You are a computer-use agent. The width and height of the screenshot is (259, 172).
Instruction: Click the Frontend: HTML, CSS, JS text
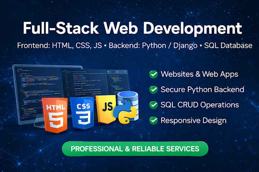click(59, 46)
